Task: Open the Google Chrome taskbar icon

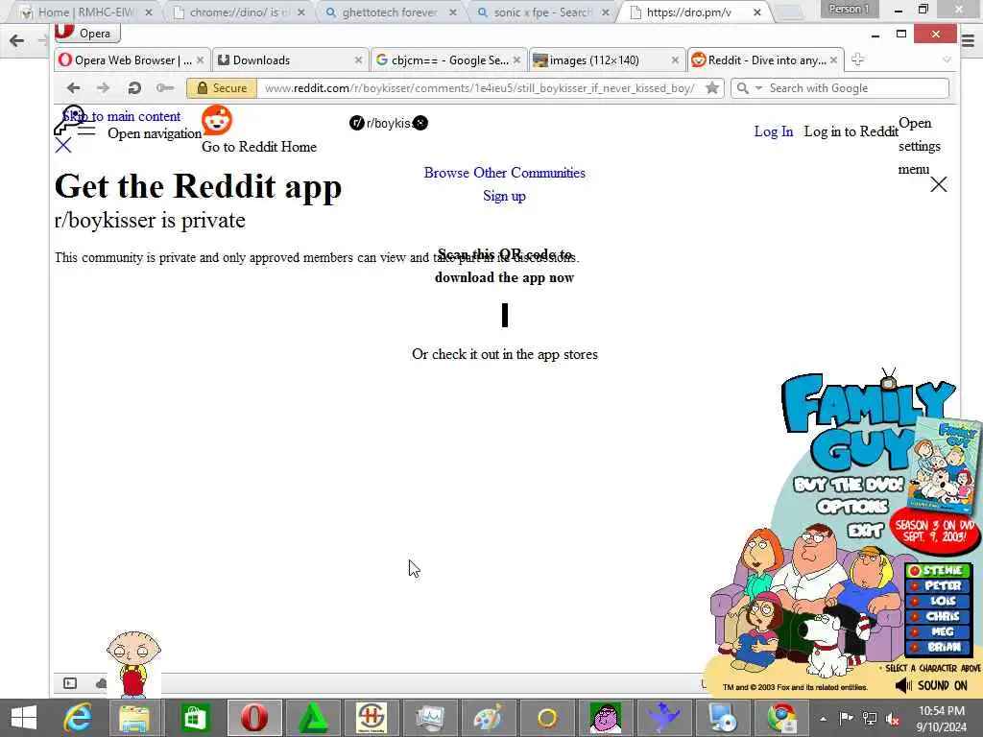Action: (782, 718)
